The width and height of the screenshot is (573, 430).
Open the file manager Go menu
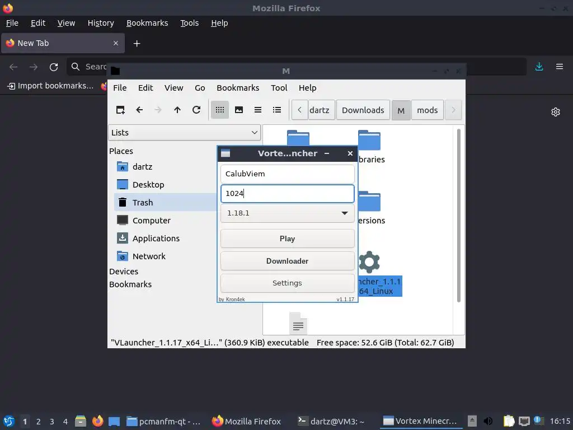coord(200,88)
